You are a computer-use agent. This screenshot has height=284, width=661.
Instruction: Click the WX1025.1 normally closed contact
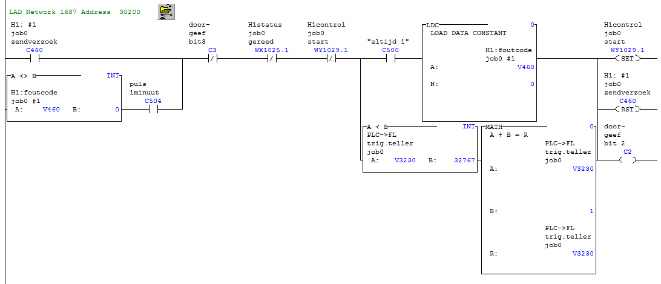[272, 59]
